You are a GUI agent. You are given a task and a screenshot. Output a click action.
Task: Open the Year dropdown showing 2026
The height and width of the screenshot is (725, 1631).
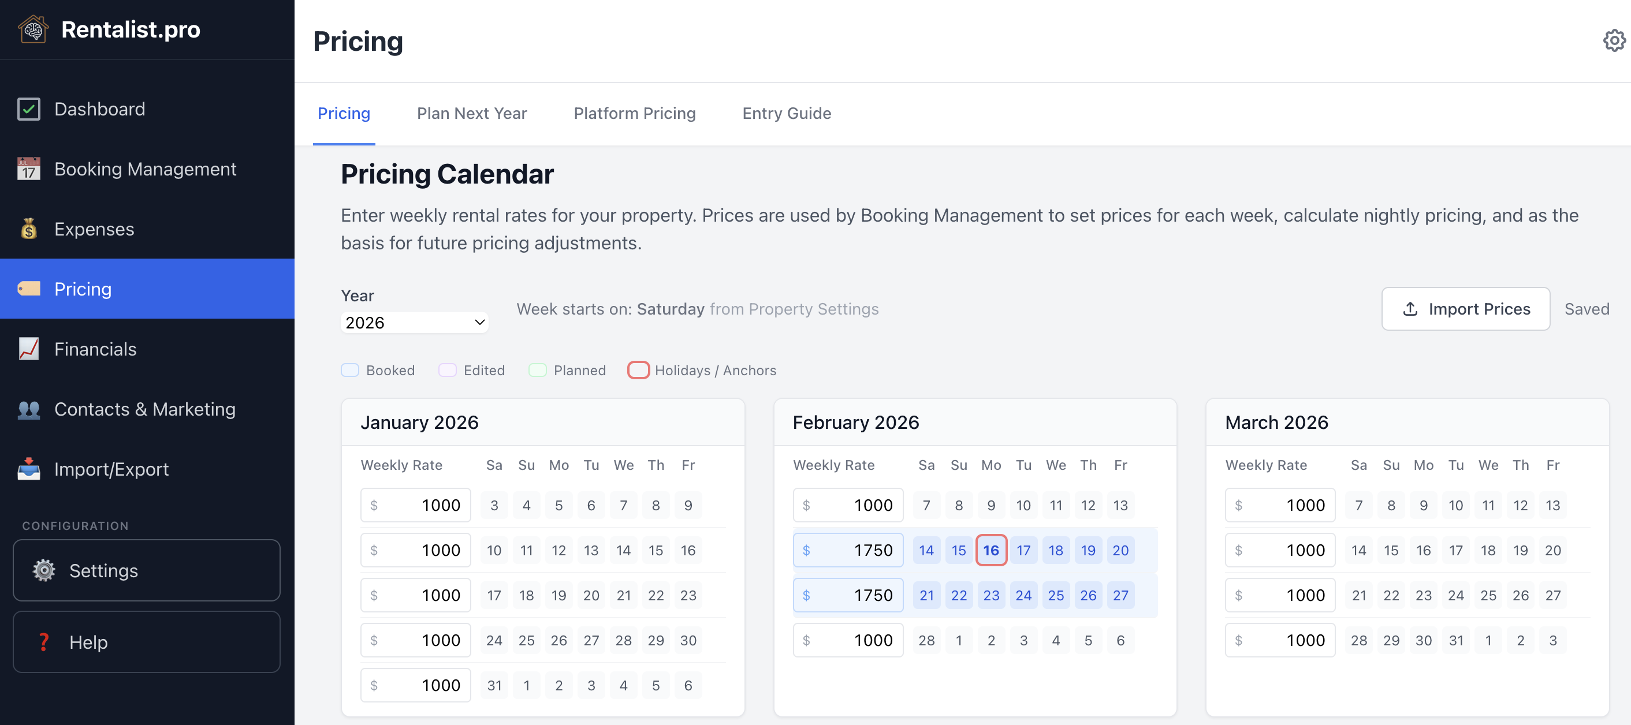pyautogui.click(x=414, y=322)
